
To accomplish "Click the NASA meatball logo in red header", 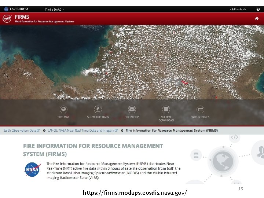I will point(7,19).
